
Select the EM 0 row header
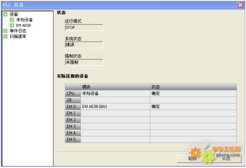[x=73, y=107]
